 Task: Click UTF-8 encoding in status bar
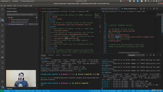coord(126,91)
